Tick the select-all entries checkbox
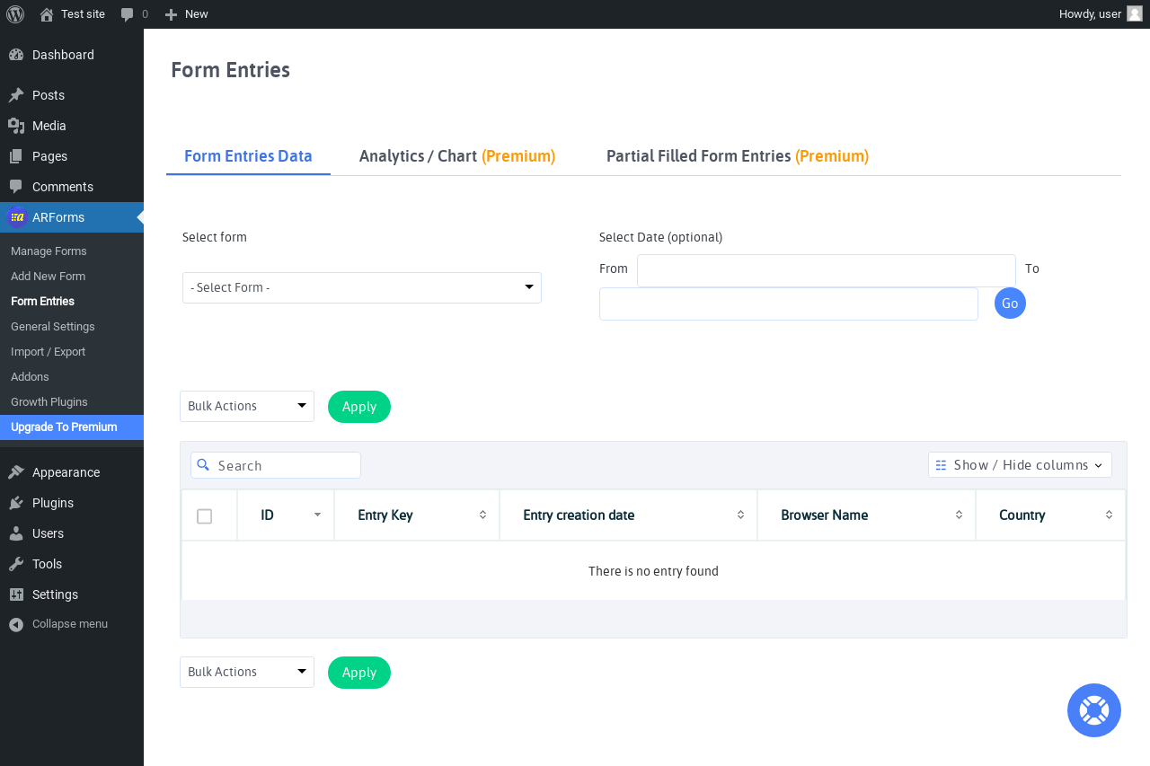 [x=205, y=516]
